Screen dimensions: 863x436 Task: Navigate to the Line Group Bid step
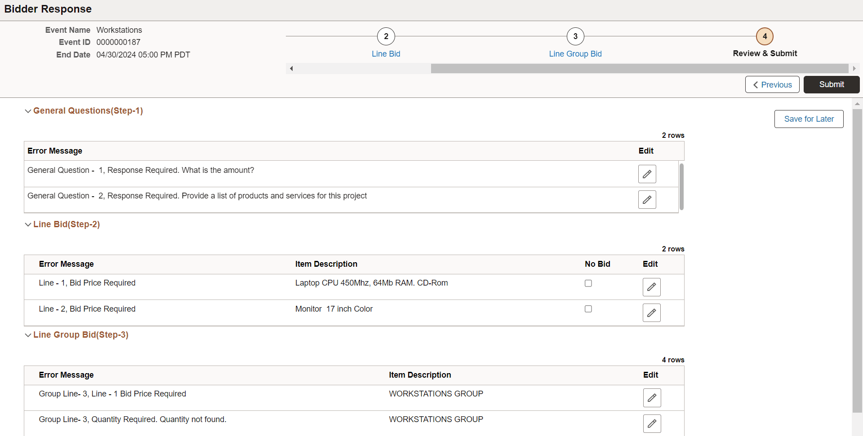(575, 53)
